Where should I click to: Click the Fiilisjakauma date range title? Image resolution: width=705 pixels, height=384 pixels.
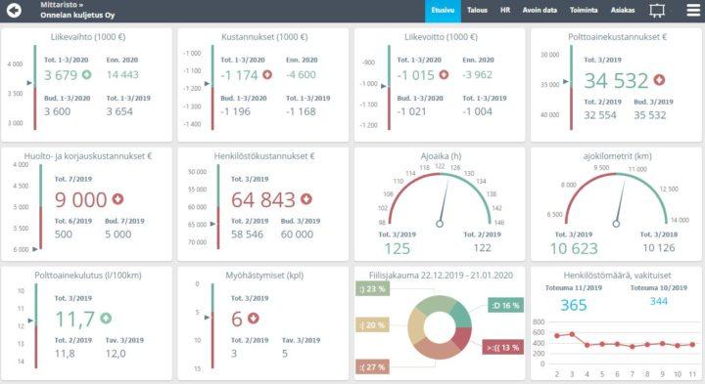(441, 276)
